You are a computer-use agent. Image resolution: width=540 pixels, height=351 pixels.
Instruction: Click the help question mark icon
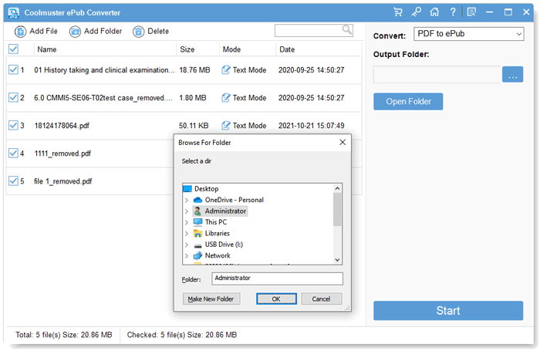click(453, 12)
